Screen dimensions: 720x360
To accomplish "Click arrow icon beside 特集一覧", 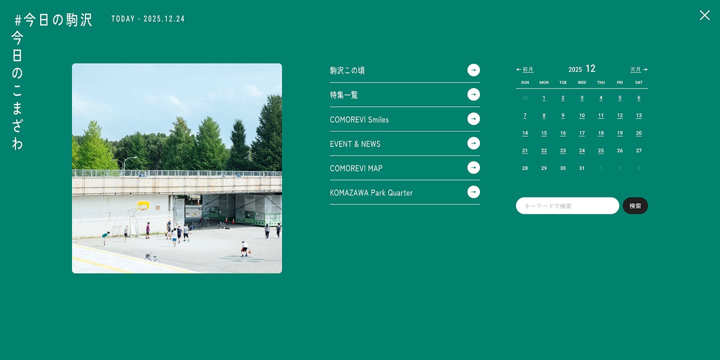I will pyautogui.click(x=473, y=94).
